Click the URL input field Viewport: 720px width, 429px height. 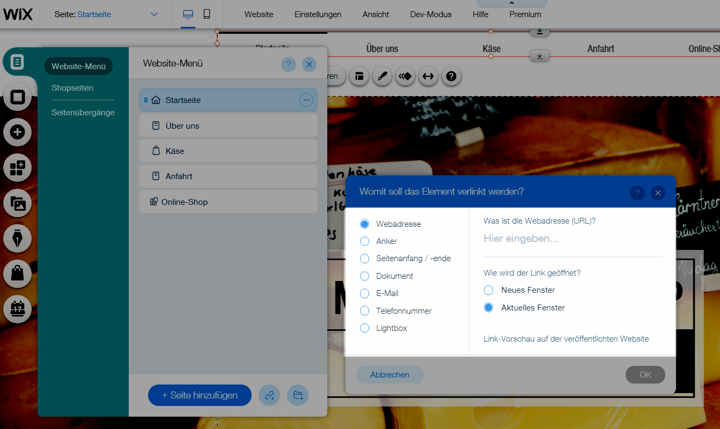point(572,239)
